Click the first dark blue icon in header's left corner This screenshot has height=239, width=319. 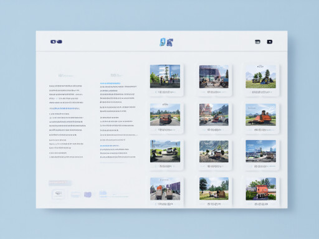click(53, 42)
